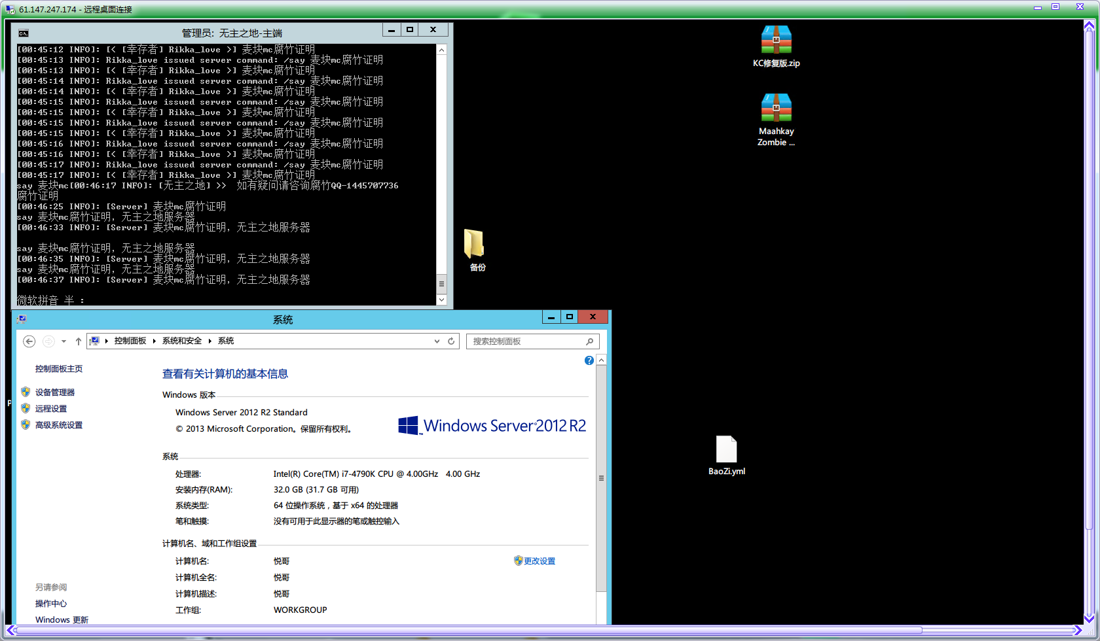The image size is (1100, 641).
Task: Click search magnifier in control panel
Action: 589,341
